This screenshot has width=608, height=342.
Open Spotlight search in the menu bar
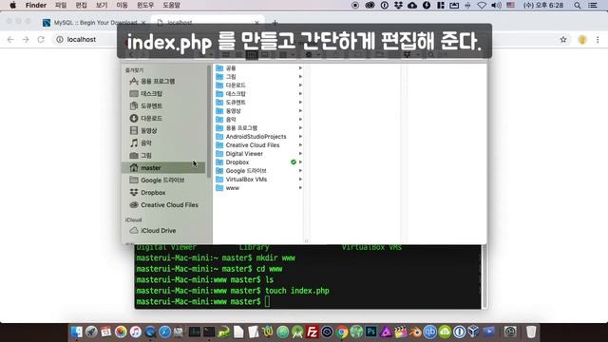[x=578, y=5]
